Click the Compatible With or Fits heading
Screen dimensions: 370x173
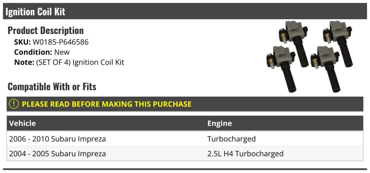(x=52, y=87)
